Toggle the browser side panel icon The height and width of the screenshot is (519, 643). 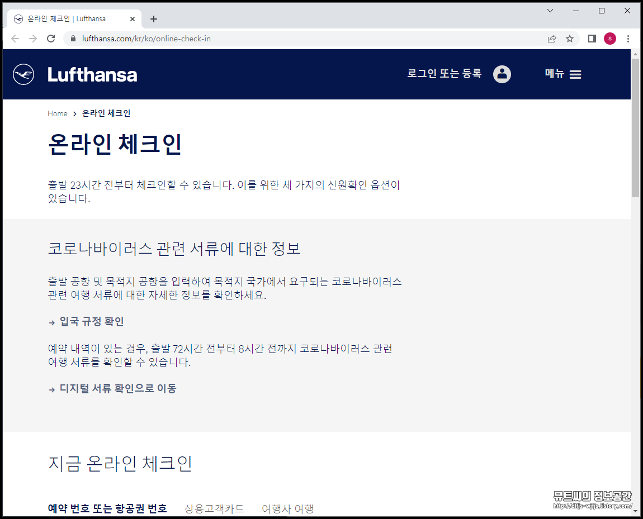(x=592, y=39)
